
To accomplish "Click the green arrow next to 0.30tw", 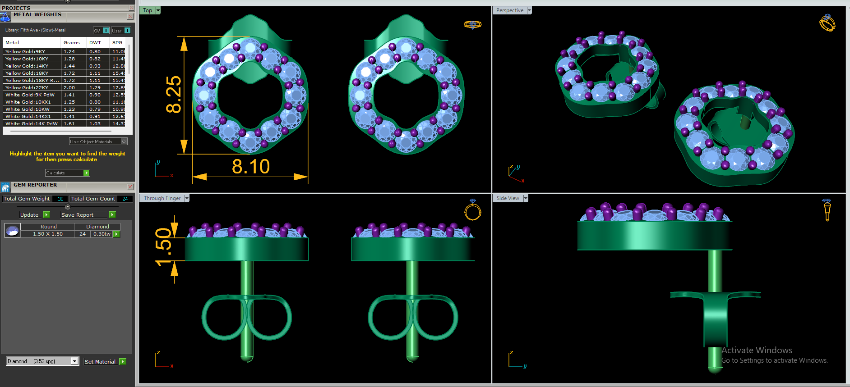I will point(116,234).
